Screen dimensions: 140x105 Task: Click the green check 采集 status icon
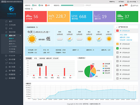point(39,5)
